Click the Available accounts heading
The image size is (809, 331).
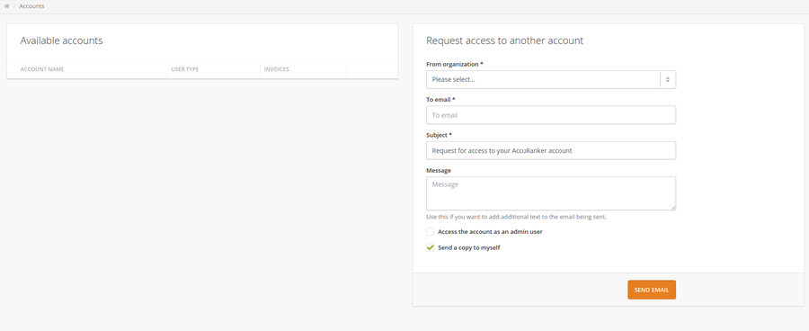61,40
